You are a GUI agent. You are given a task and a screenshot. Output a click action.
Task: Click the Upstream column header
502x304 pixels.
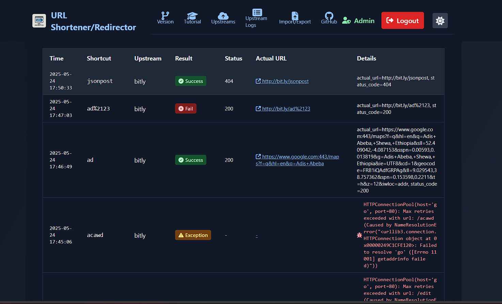pyautogui.click(x=148, y=58)
